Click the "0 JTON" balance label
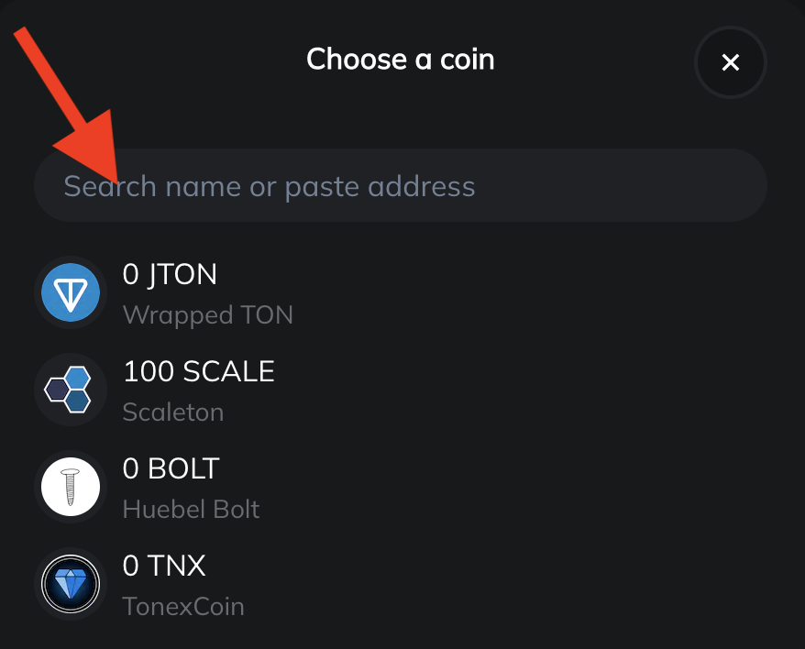The width and height of the screenshot is (805, 649). click(x=170, y=274)
